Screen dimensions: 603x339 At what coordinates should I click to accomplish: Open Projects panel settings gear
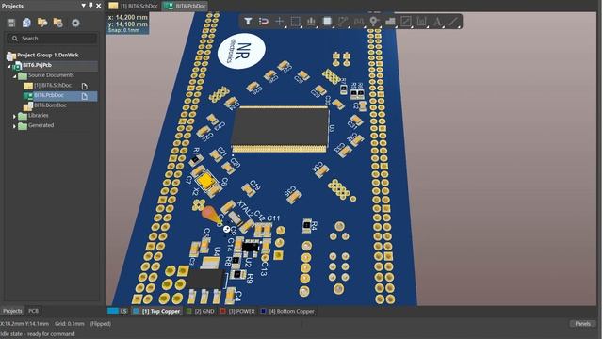(x=75, y=23)
